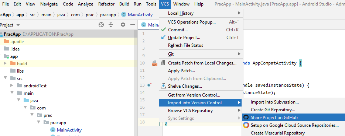Open Project panel settings gear
Image resolution: width=345 pixels, height=136 pixels.
click(x=123, y=25)
